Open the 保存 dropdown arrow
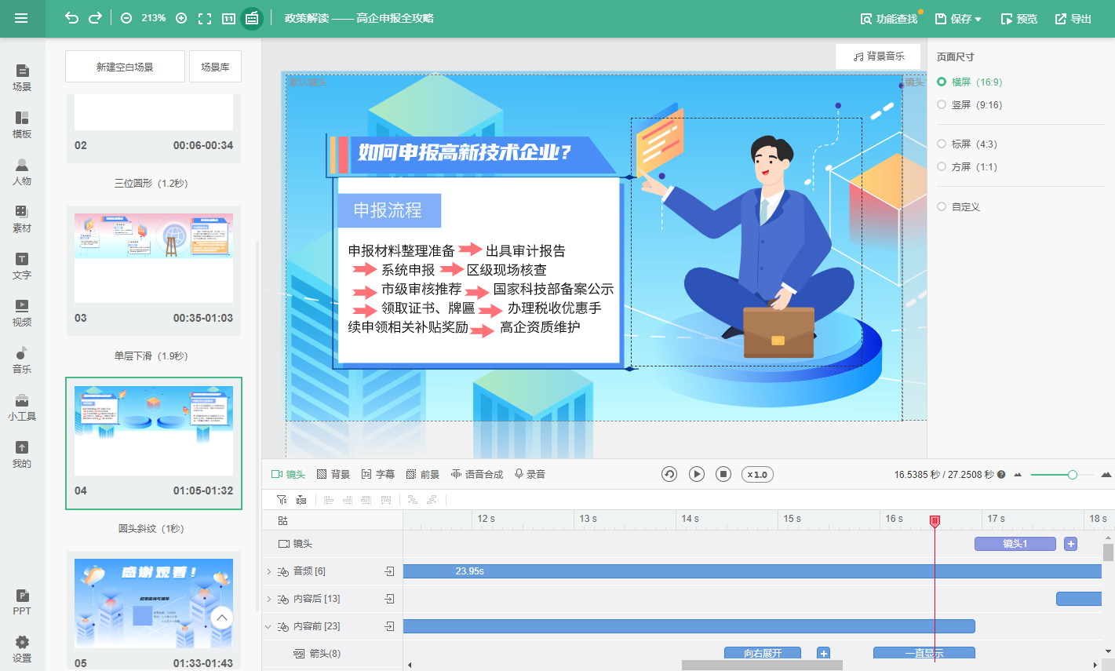Image resolution: width=1115 pixels, height=671 pixels. (x=978, y=19)
